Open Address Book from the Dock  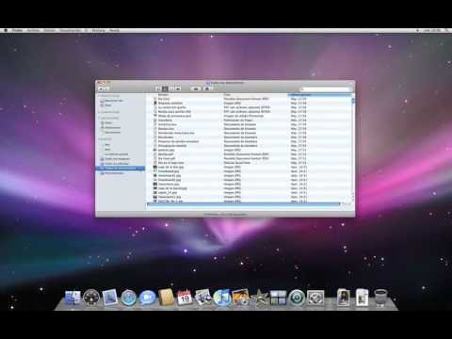click(x=166, y=298)
